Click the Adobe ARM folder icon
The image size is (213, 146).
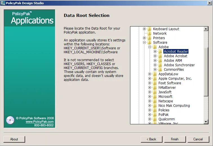tap(160, 60)
